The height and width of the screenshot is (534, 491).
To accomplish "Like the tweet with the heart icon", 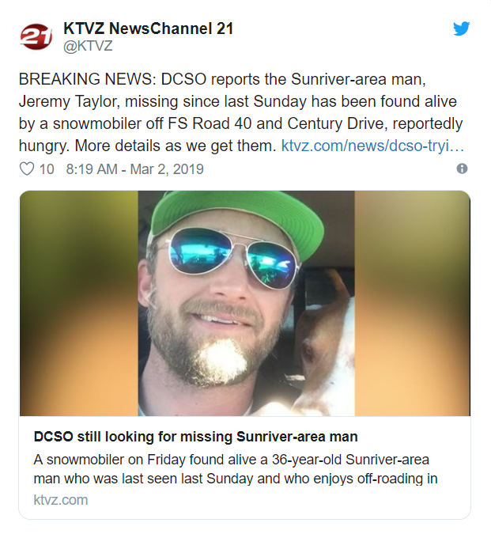I will click(x=27, y=169).
